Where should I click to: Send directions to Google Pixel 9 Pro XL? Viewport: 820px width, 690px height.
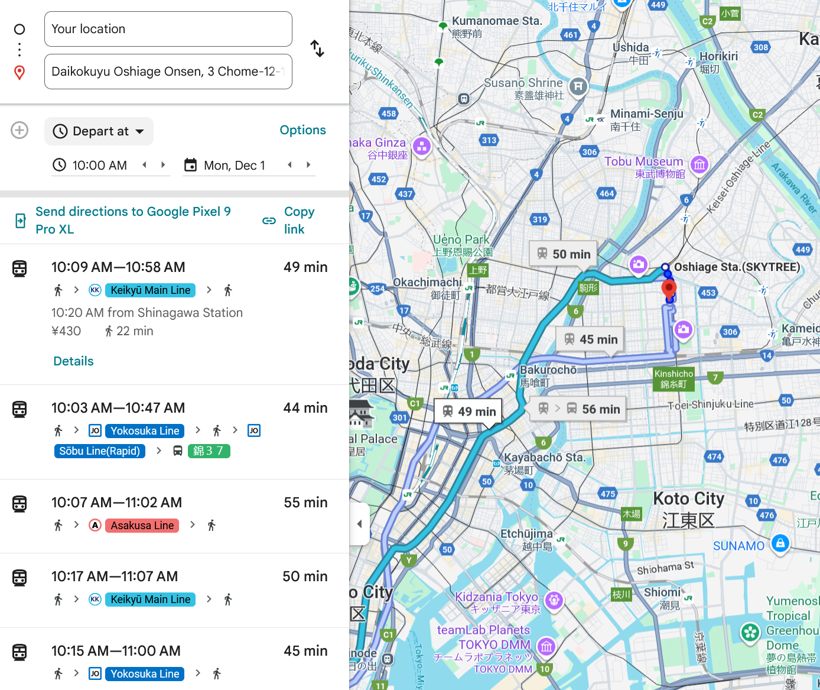point(133,221)
